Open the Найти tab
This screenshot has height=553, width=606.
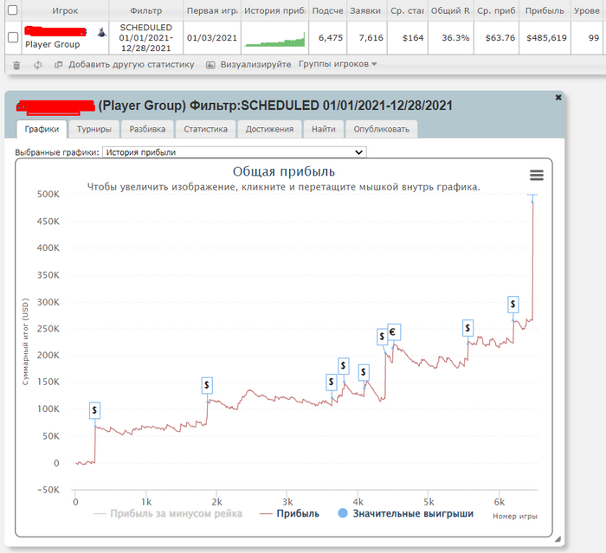pos(324,129)
